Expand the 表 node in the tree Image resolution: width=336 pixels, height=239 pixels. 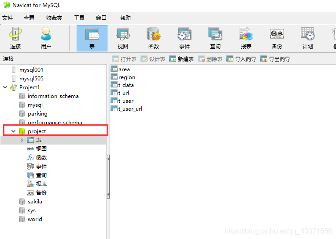click(x=22, y=140)
